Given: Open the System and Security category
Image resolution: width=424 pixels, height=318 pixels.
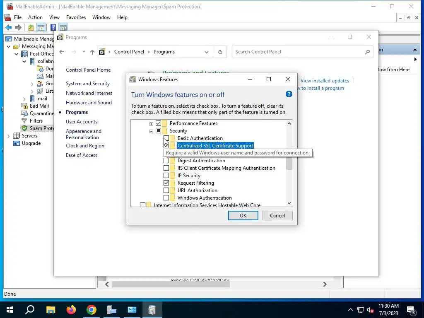Looking at the screenshot, I should [x=88, y=84].
